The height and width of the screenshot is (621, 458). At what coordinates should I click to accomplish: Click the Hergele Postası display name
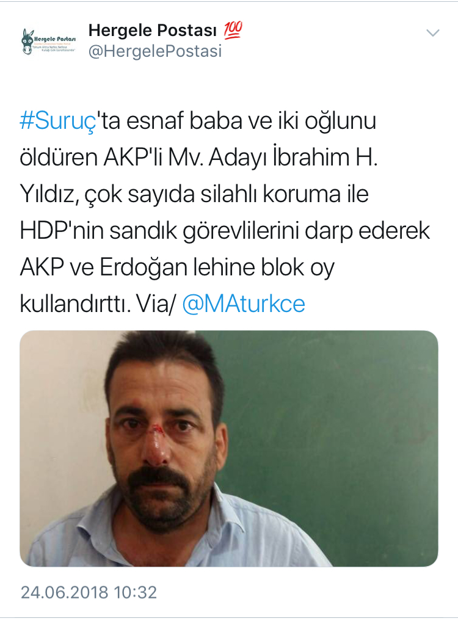(153, 31)
